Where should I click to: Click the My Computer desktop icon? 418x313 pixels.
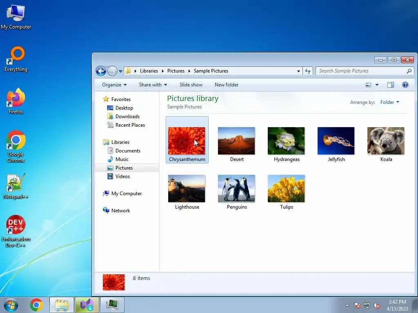pyautogui.click(x=16, y=17)
